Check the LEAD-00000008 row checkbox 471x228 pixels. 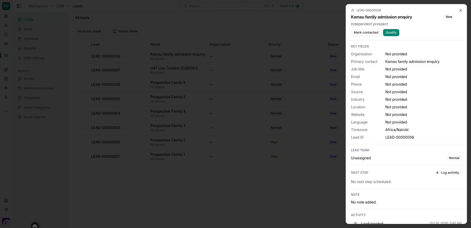point(80,56)
